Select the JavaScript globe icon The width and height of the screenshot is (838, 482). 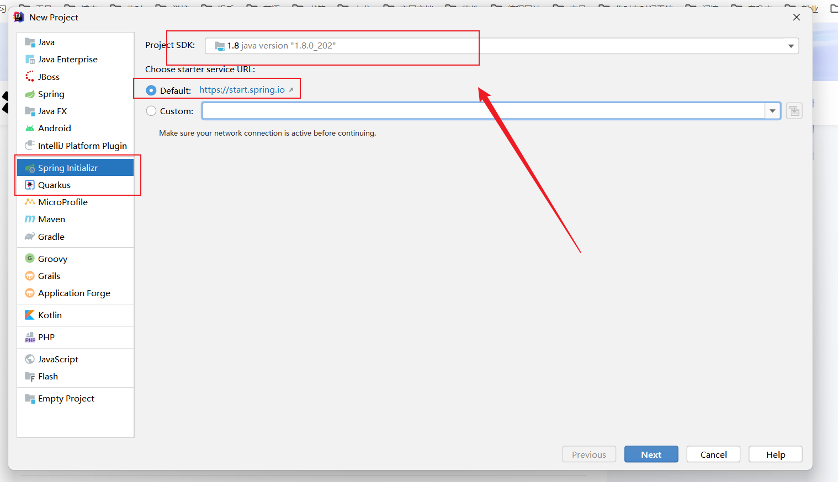30,360
